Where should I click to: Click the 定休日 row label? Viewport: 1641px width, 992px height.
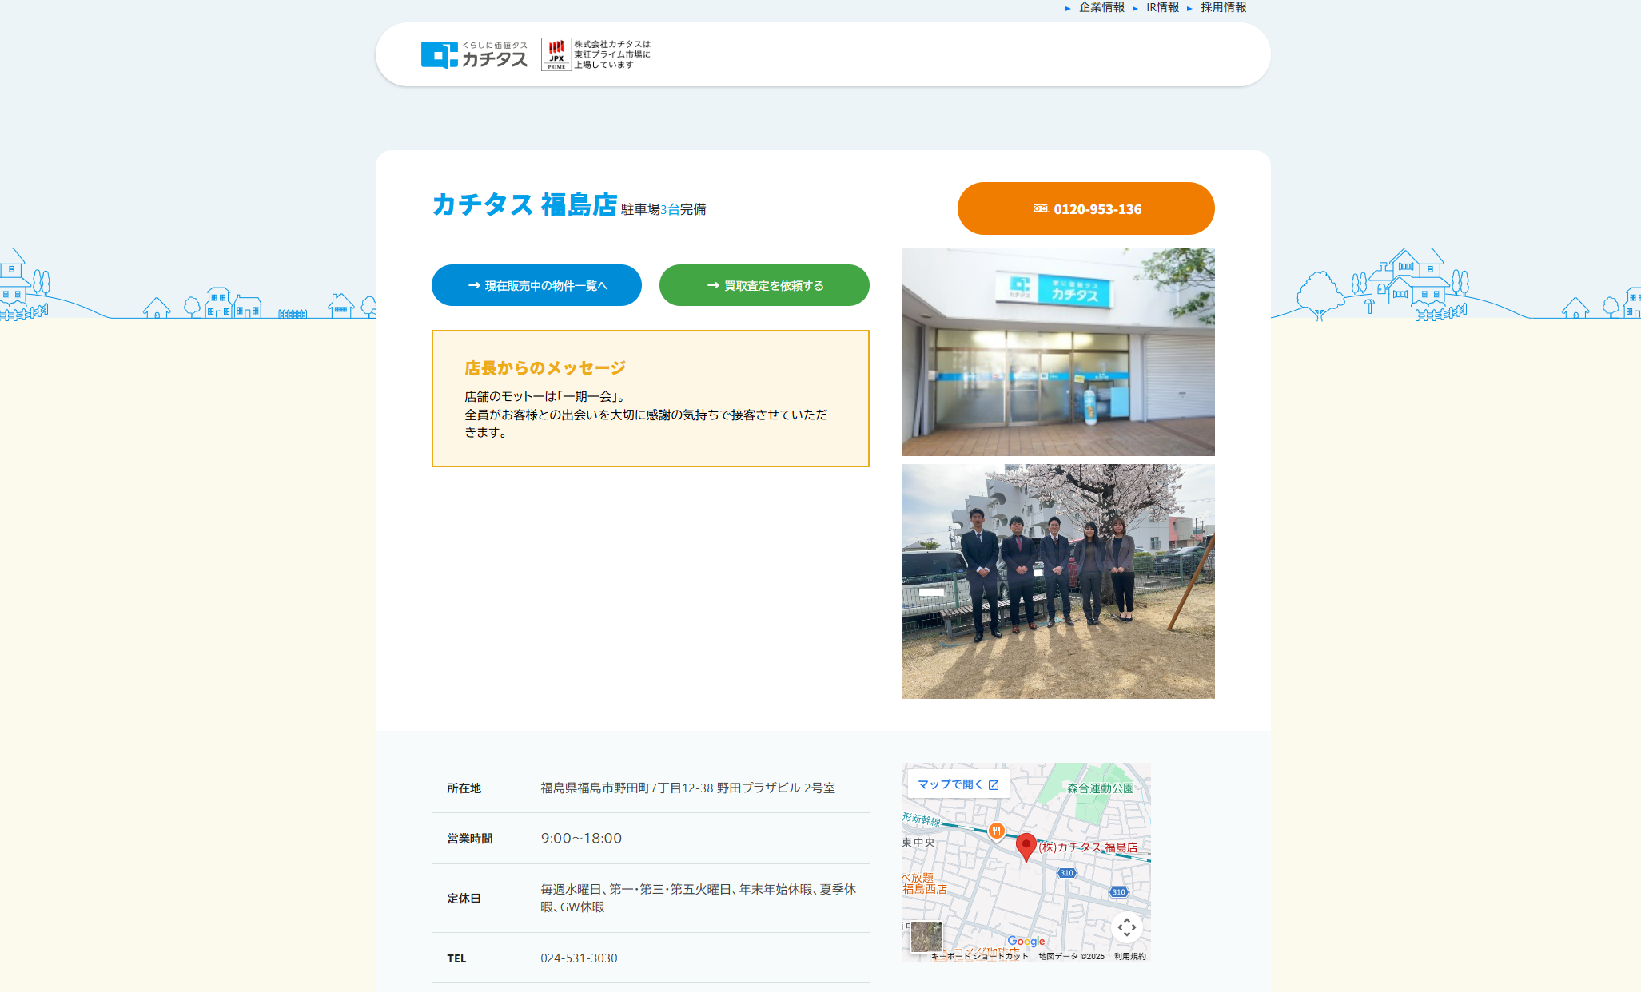pos(464,899)
